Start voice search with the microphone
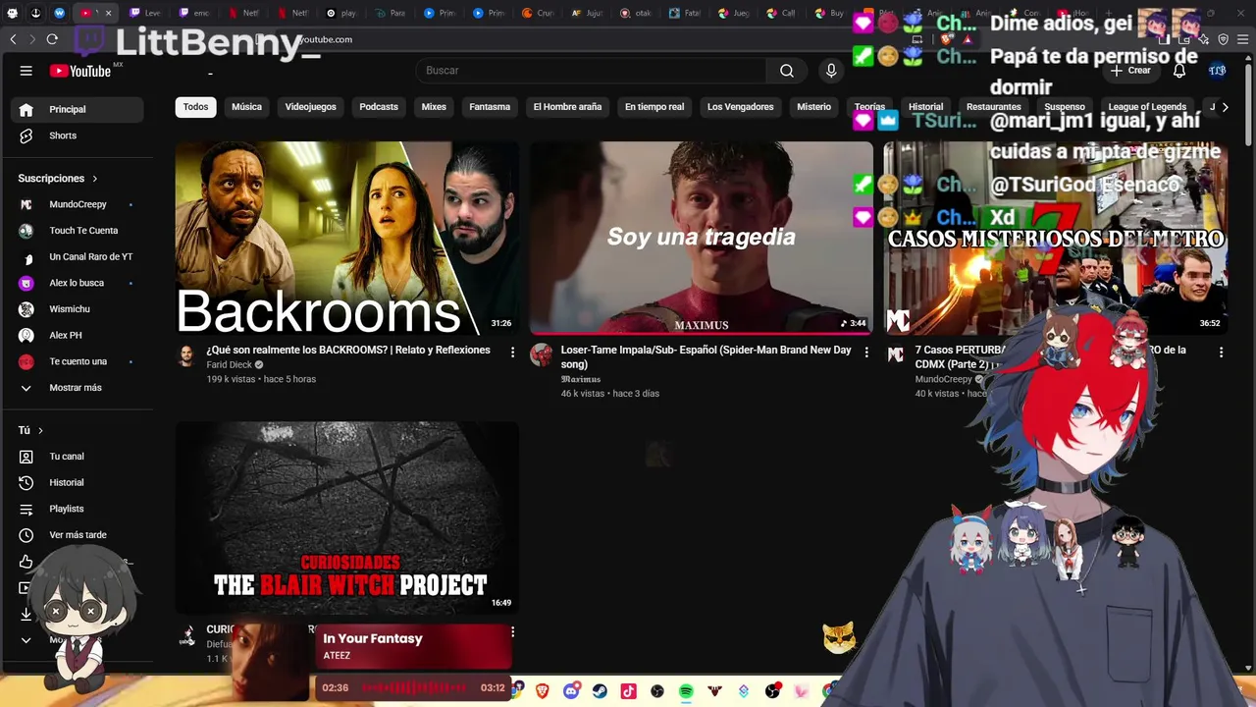 831,71
